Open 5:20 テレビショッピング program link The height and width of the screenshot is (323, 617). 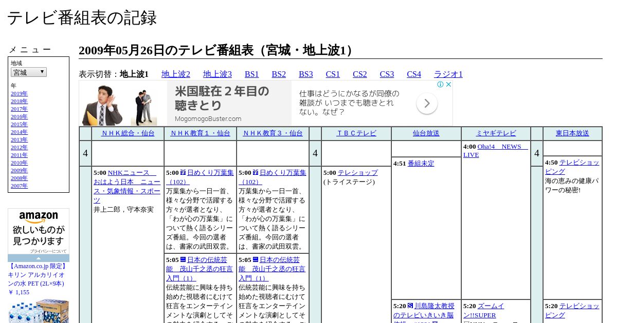tap(572, 311)
